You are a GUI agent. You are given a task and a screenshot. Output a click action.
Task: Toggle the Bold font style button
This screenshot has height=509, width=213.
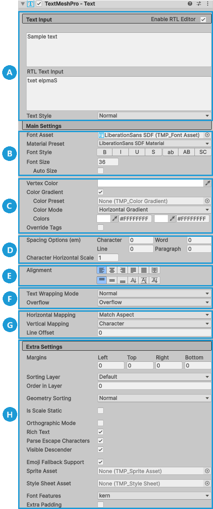(x=105, y=152)
